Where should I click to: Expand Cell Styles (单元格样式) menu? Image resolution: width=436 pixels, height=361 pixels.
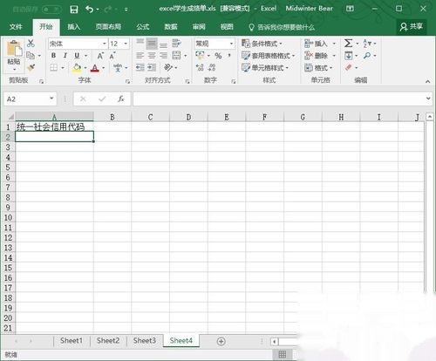click(265, 68)
